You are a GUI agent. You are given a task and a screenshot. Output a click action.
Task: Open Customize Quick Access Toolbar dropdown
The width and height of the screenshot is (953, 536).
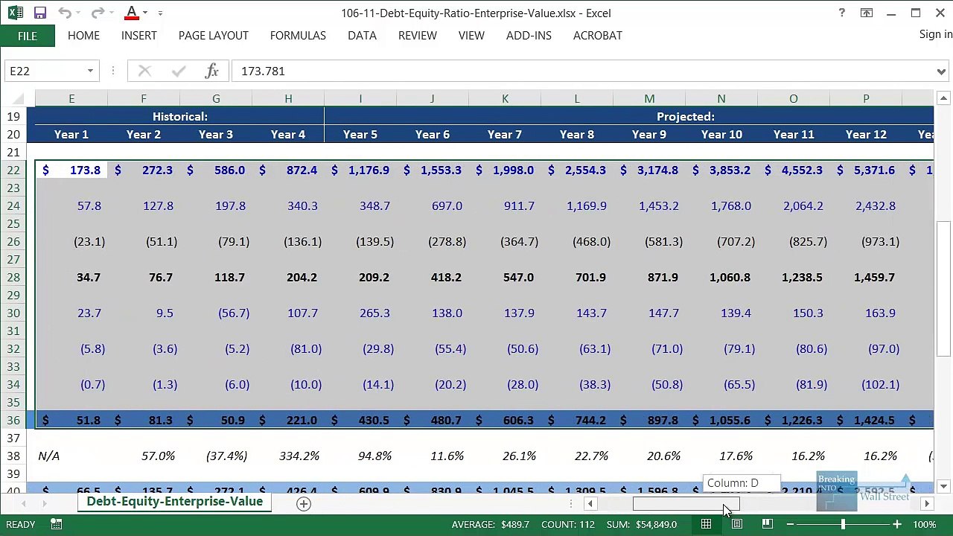tap(160, 13)
